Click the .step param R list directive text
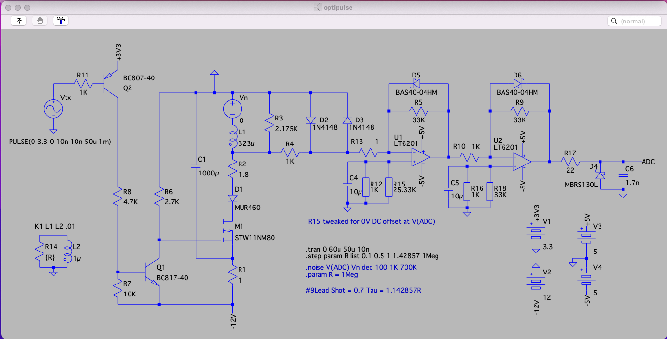The image size is (667, 339). pyautogui.click(x=372, y=256)
